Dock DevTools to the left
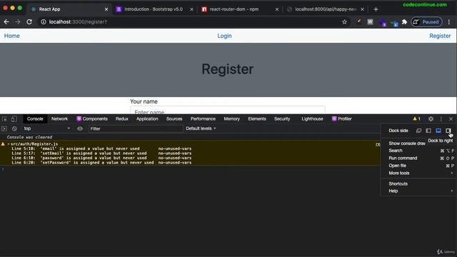The width and height of the screenshot is (457, 257). point(428,131)
